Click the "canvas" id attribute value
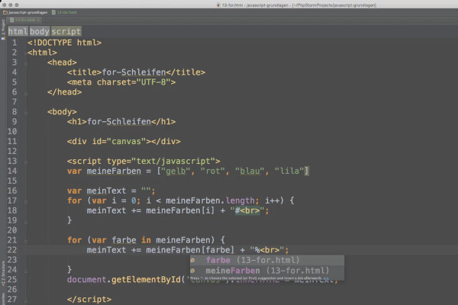 click(126, 141)
